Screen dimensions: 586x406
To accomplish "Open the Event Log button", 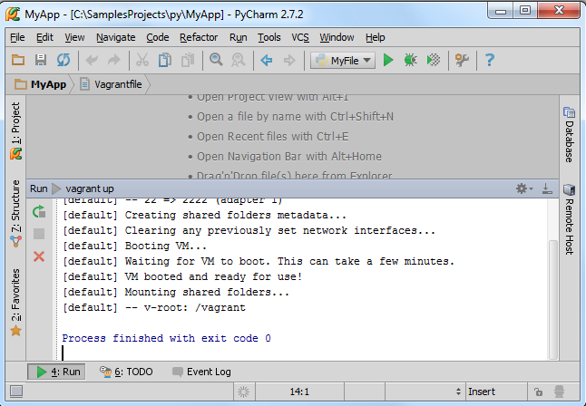I will coord(201,372).
